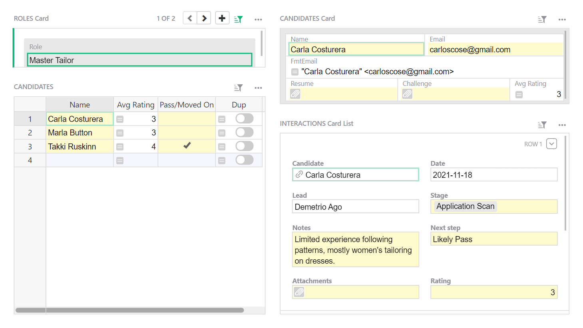Viewport: 583px width, 328px height.
Task: Click the Challenge attachment paperclip icon
Action: [407, 94]
